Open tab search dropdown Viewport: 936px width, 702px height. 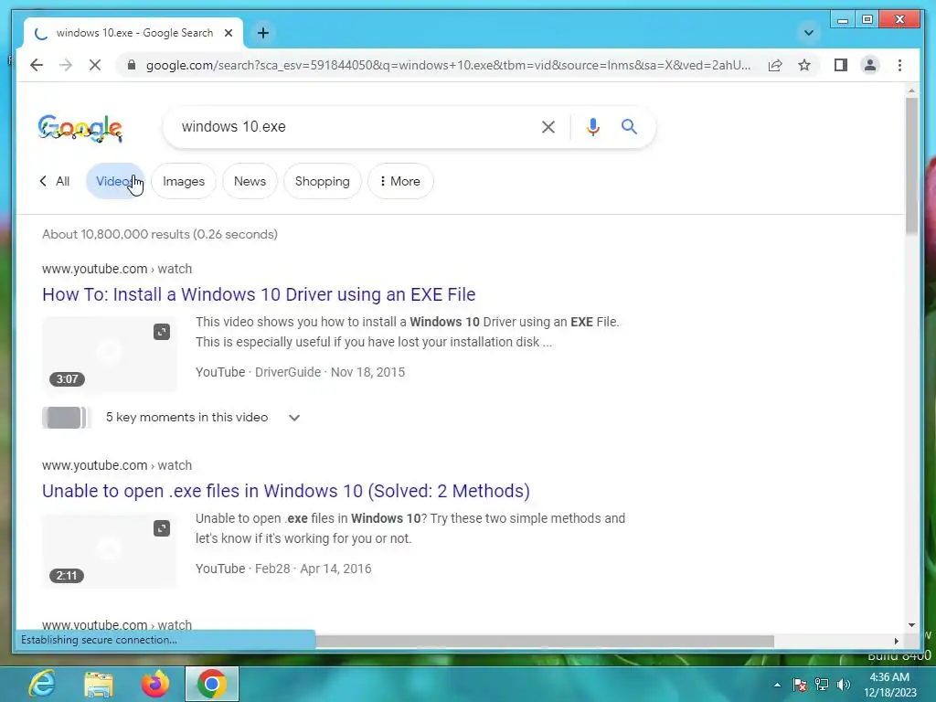809,33
